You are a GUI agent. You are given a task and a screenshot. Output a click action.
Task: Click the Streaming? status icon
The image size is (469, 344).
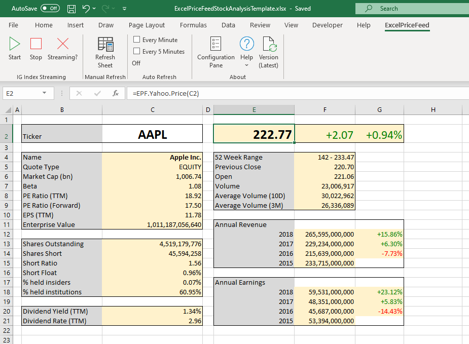(x=62, y=49)
